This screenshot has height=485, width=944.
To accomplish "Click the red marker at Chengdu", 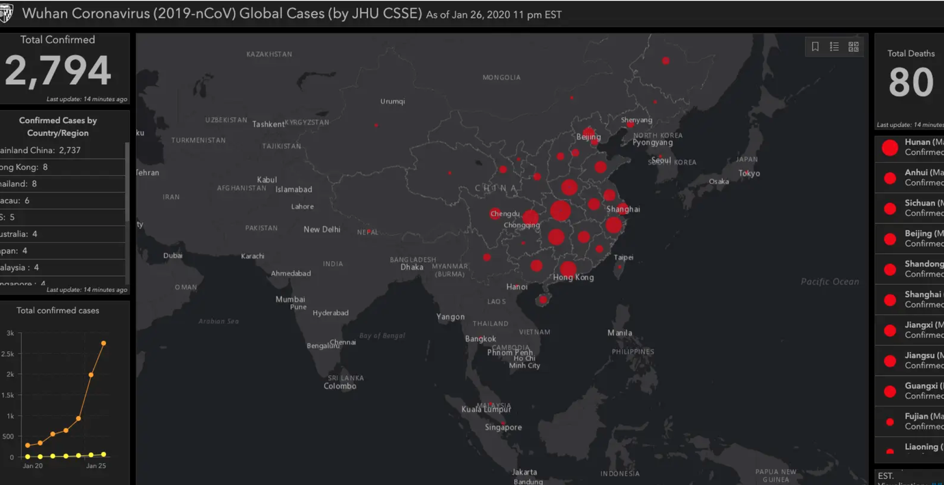I will point(495,214).
